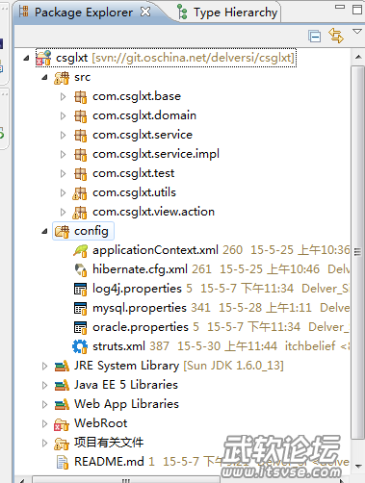Screen dimensions: 365x483
Task: Select the mysql.properties file name
Action: 140,308
